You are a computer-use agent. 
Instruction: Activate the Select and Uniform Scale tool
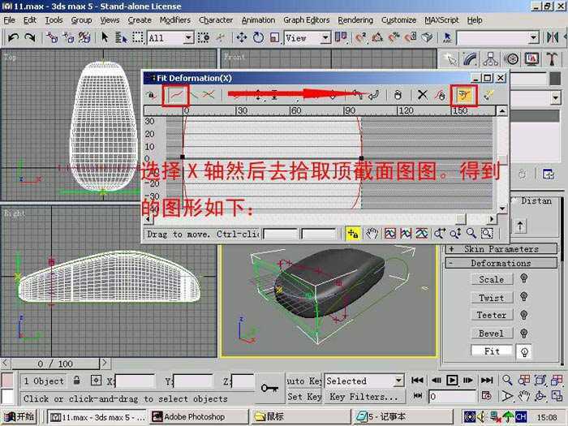pyautogui.click(x=274, y=37)
